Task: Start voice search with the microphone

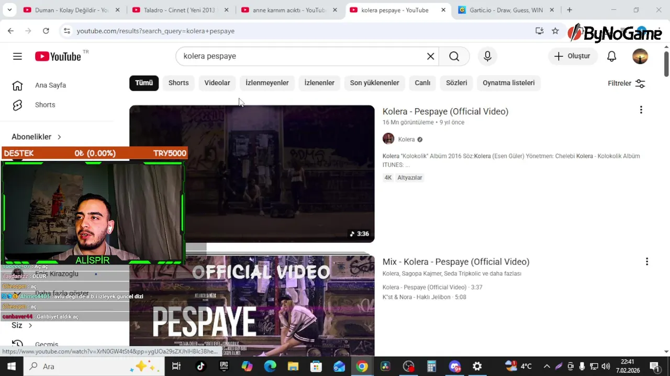Action: click(x=487, y=56)
